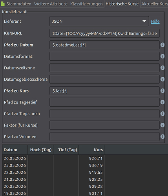Focus the Pfad zu Volumen field

tap(104, 137)
